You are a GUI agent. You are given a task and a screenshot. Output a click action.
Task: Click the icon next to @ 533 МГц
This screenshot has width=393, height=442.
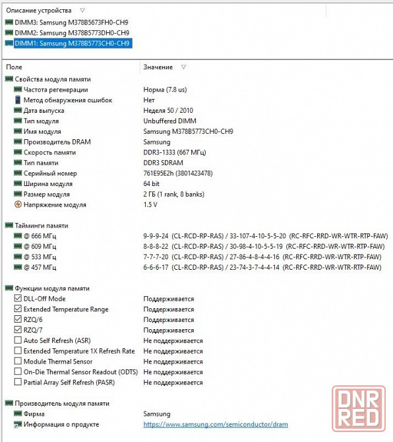pos(18,256)
